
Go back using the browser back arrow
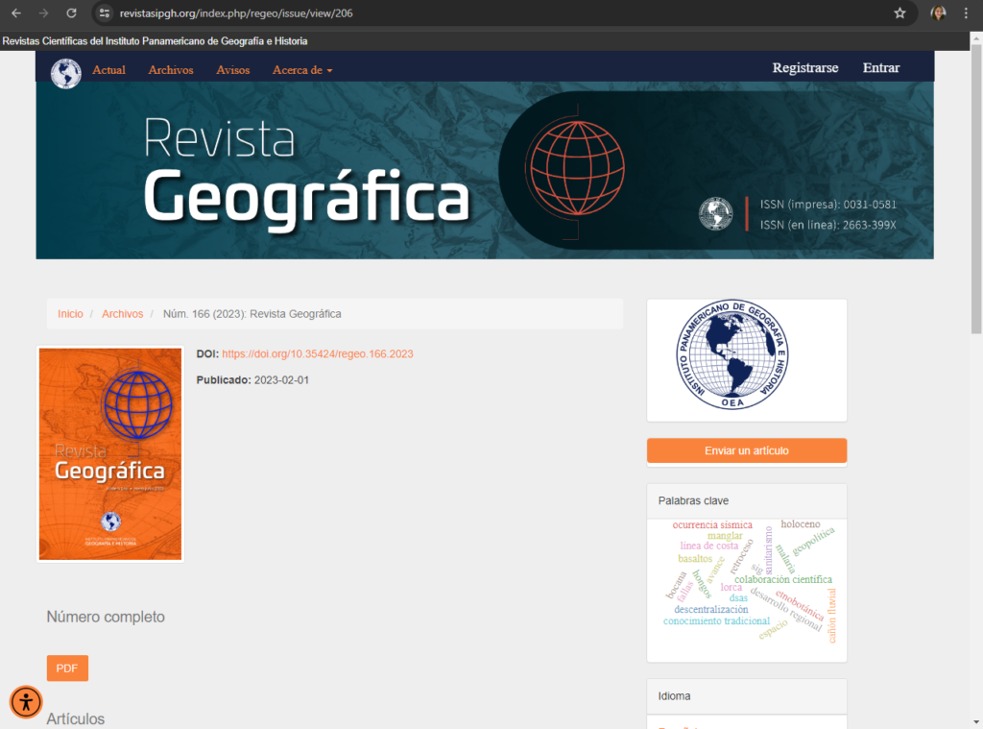(16, 13)
